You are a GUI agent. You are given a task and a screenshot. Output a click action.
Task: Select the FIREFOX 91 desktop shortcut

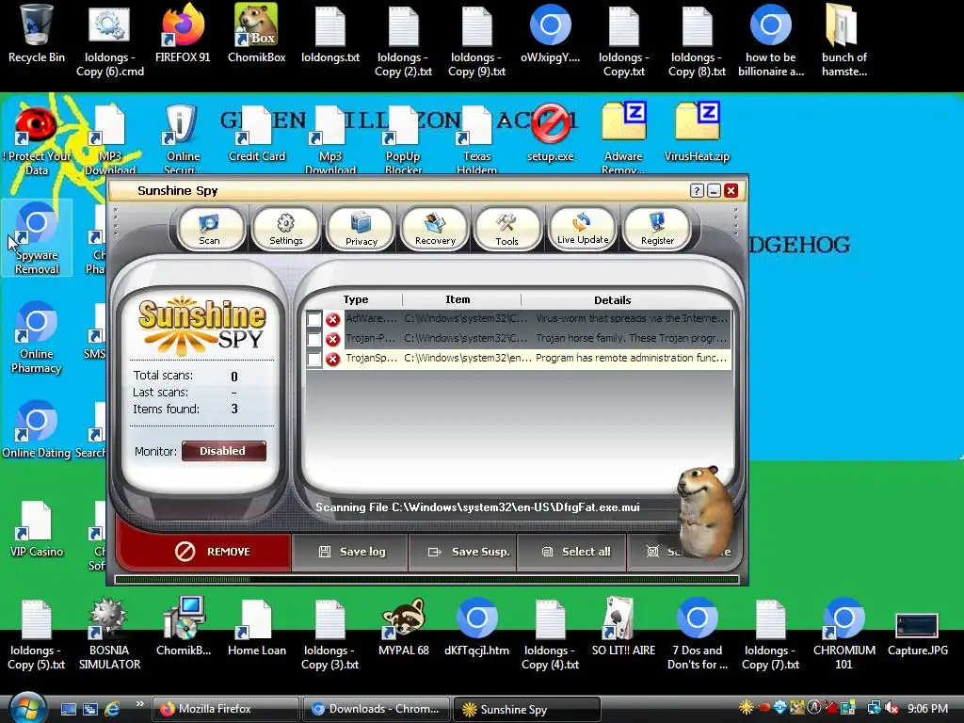(x=183, y=34)
